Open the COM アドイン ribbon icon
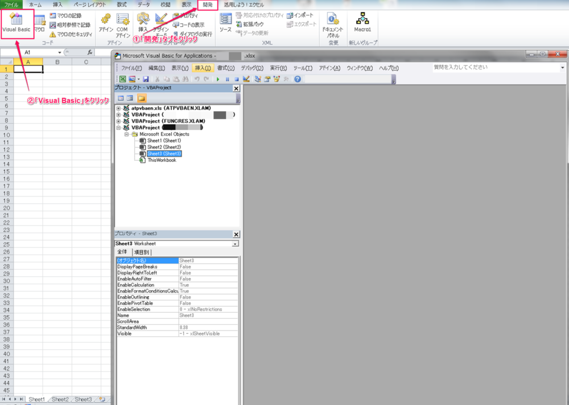The image size is (569, 405). coord(122,24)
